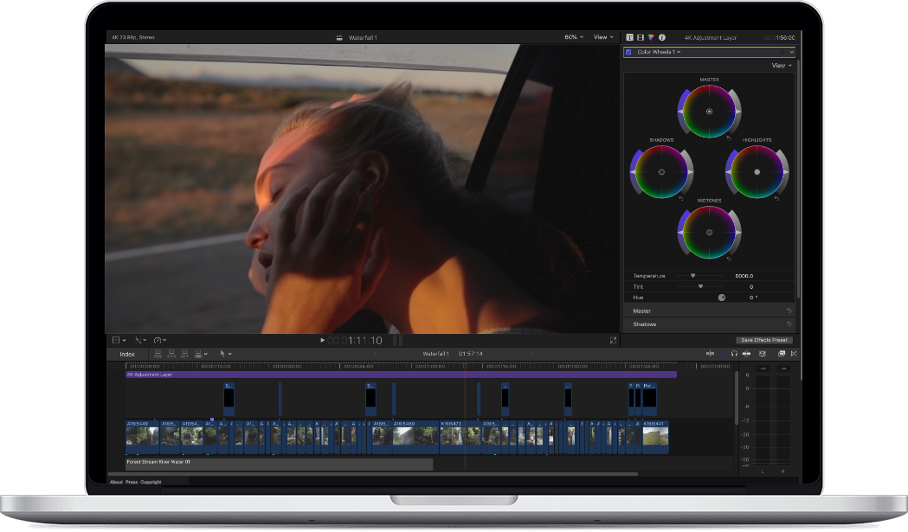
Task: Select Forest Stream River Water 01 audio clip
Action: pos(279,465)
